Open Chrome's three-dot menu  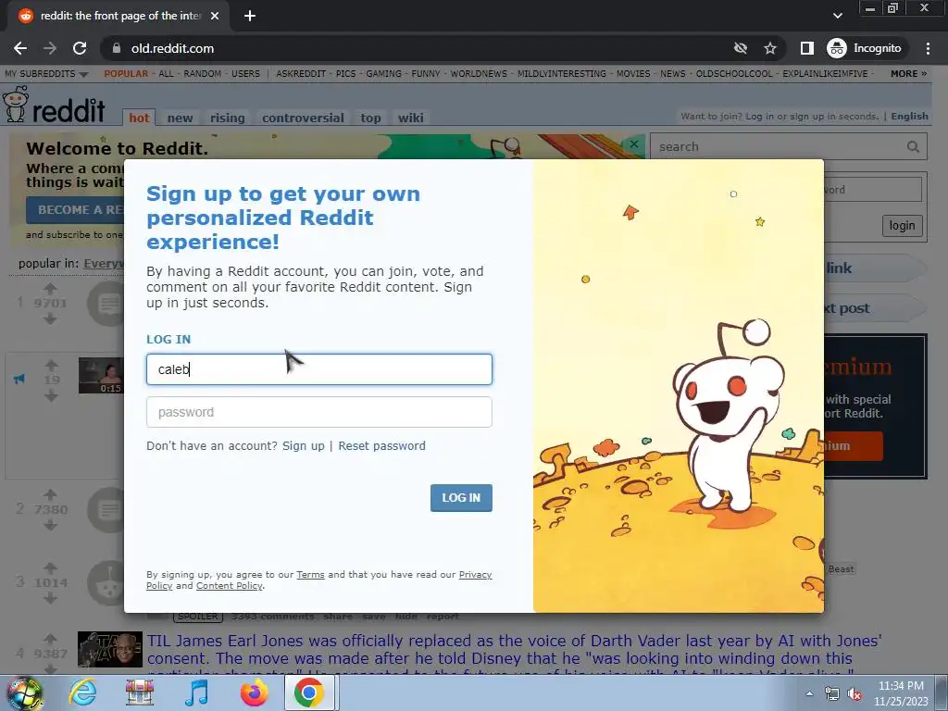point(928,48)
